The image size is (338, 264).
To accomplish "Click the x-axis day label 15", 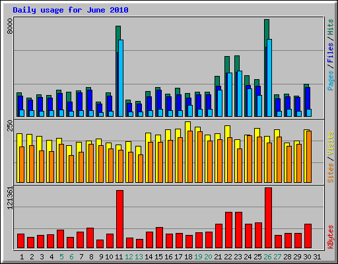I will tap(158, 257).
